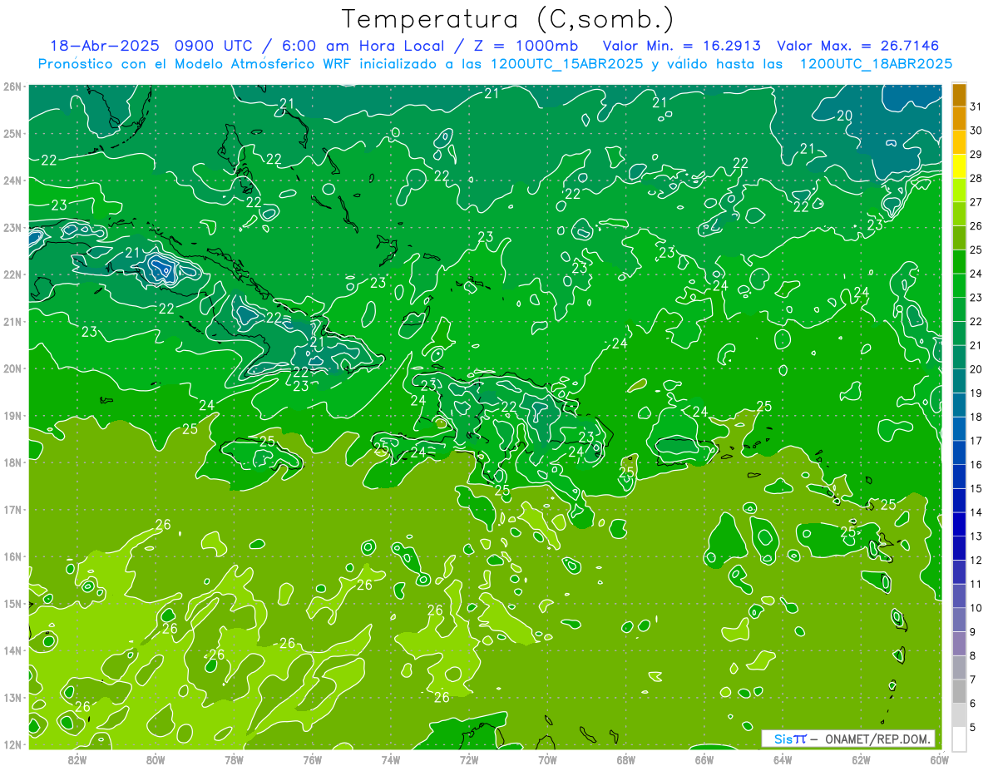Click the title 'Temperatura (C,somb.)'

(x=507, y=20)
